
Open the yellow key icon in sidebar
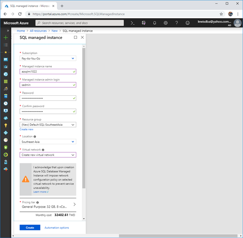[6, 125]
